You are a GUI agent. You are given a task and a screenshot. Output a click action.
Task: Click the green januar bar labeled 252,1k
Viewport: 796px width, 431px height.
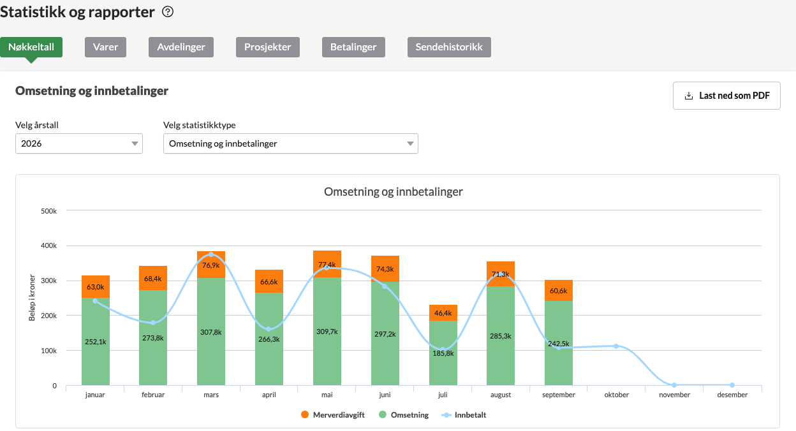point(95,342)
